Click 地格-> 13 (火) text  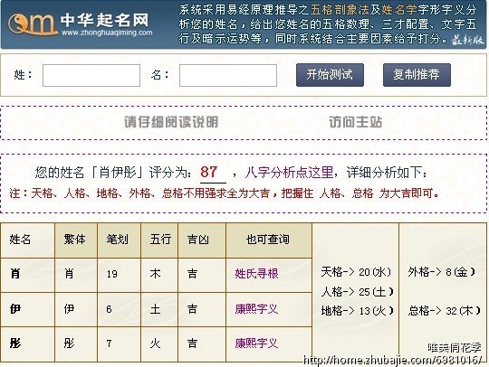(x=358, y=311)
